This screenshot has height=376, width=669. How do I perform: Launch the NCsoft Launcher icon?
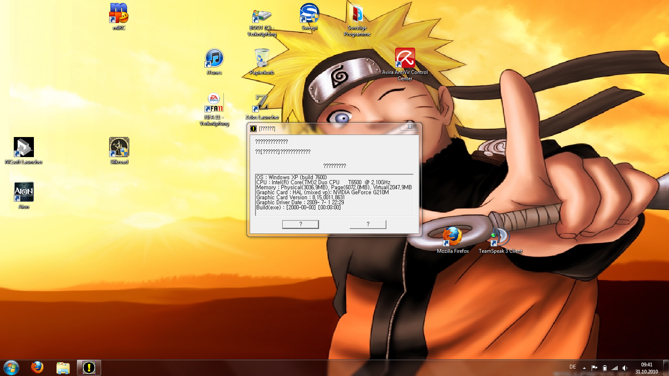[23, 147]
